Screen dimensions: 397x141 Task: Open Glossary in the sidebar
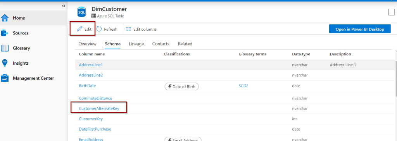33,48
